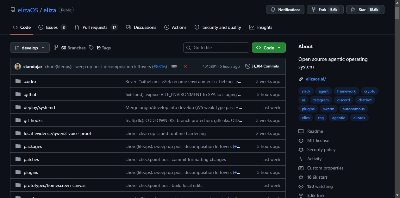Click the folder icon beside packages

click(18, 146)
